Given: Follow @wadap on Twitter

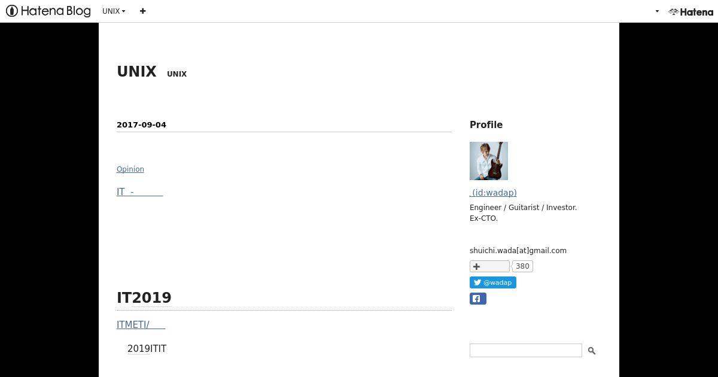Looking at the screenshot, I should [493, 282].
